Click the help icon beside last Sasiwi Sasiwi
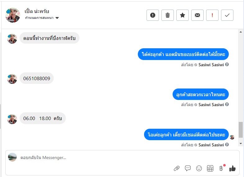Image resolution: width=244 pixels, height=177 pixels. tap(227, 145)
